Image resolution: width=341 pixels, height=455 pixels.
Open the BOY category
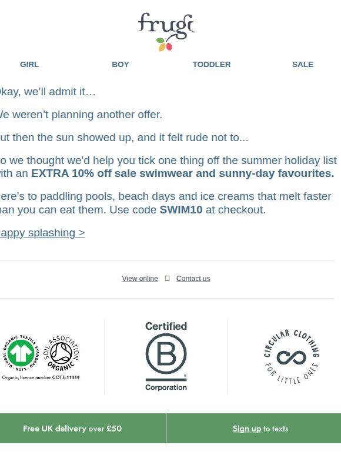click(121, 65)
